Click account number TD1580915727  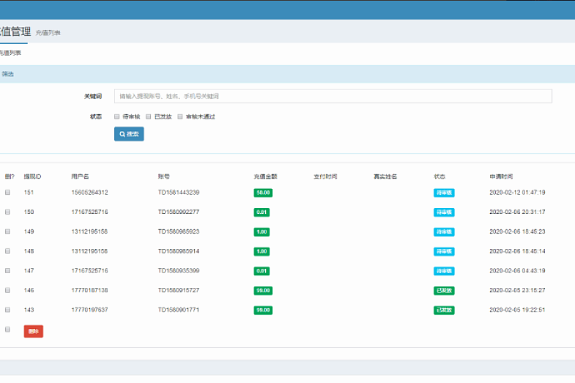pyautogui.click(x=179, y=290)
